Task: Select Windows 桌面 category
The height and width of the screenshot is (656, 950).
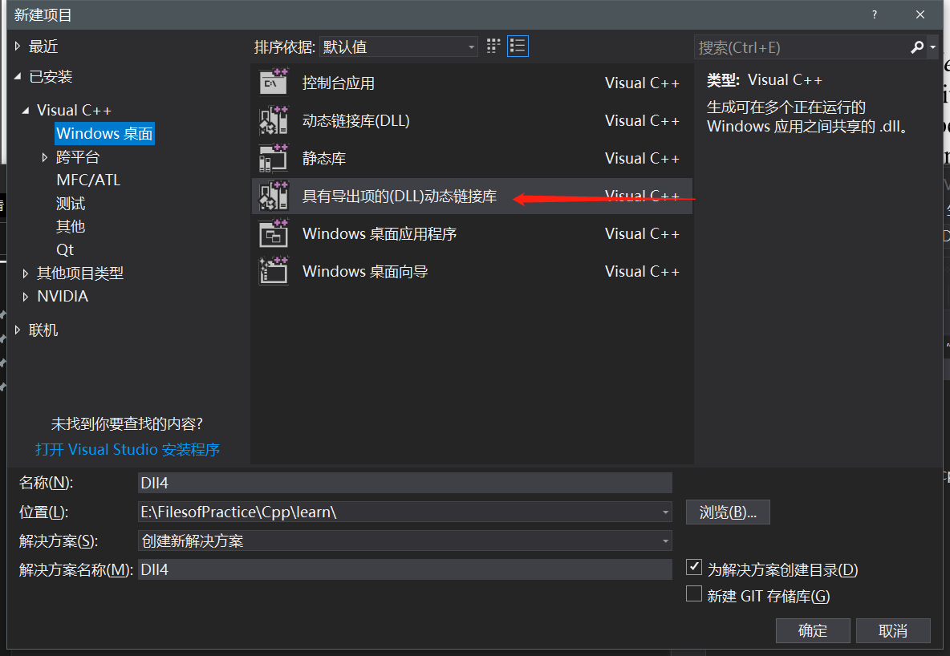Action: point(104,133)
